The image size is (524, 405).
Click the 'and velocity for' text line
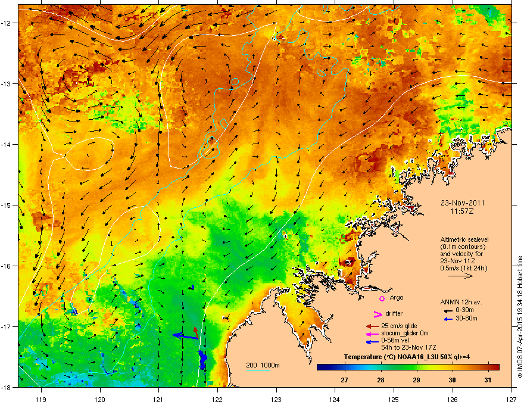tap(461, 254)
